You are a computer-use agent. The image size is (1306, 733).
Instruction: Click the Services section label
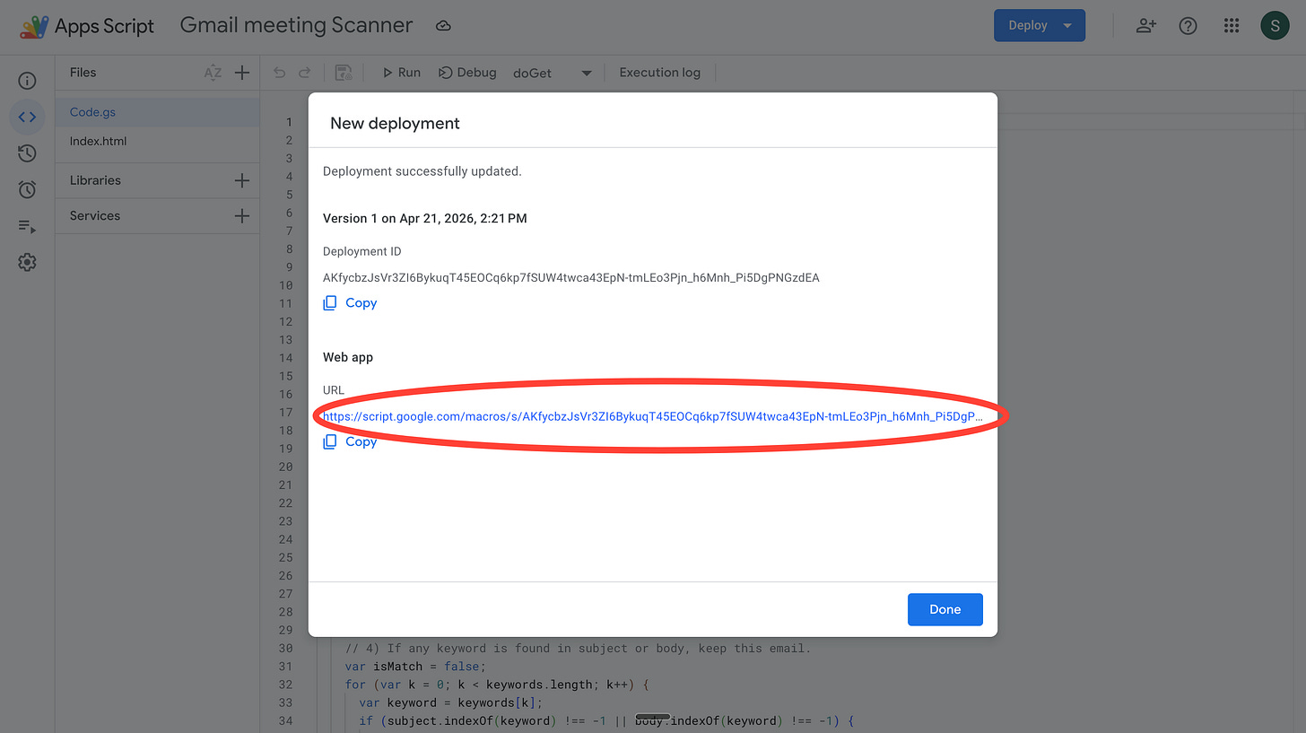(x=95, y=216)
